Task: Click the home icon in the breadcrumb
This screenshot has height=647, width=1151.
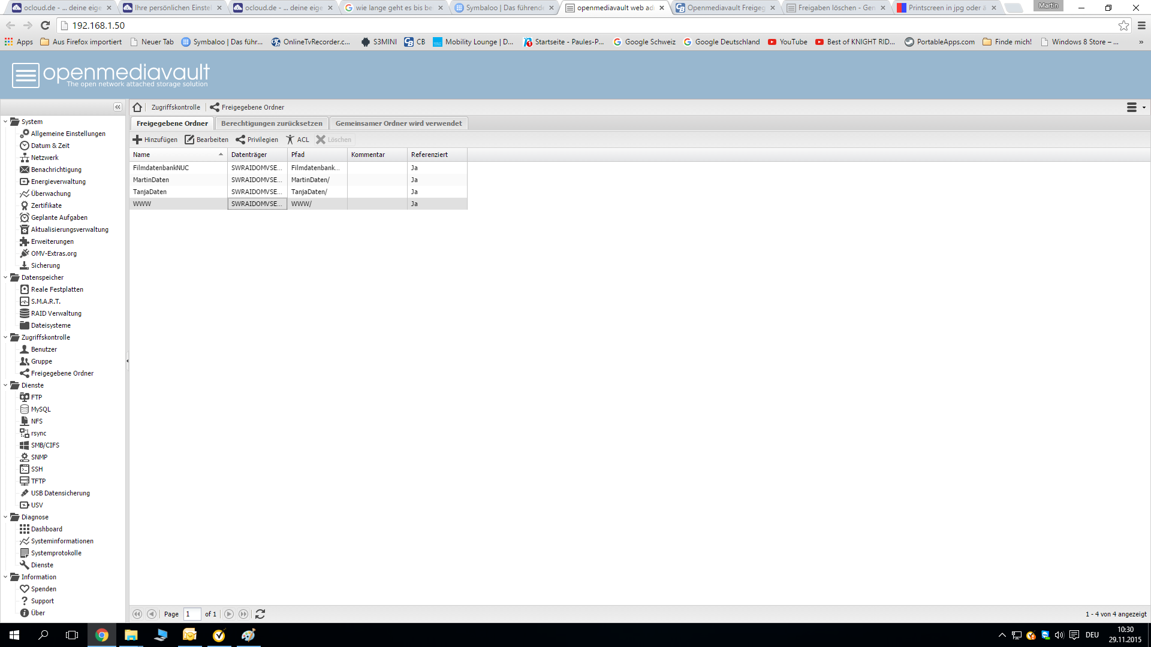Action: pyautogui.click(x=137, y=107)
